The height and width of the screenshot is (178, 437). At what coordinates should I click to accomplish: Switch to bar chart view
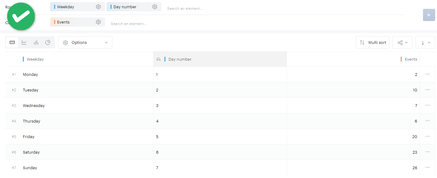(36, 42)
